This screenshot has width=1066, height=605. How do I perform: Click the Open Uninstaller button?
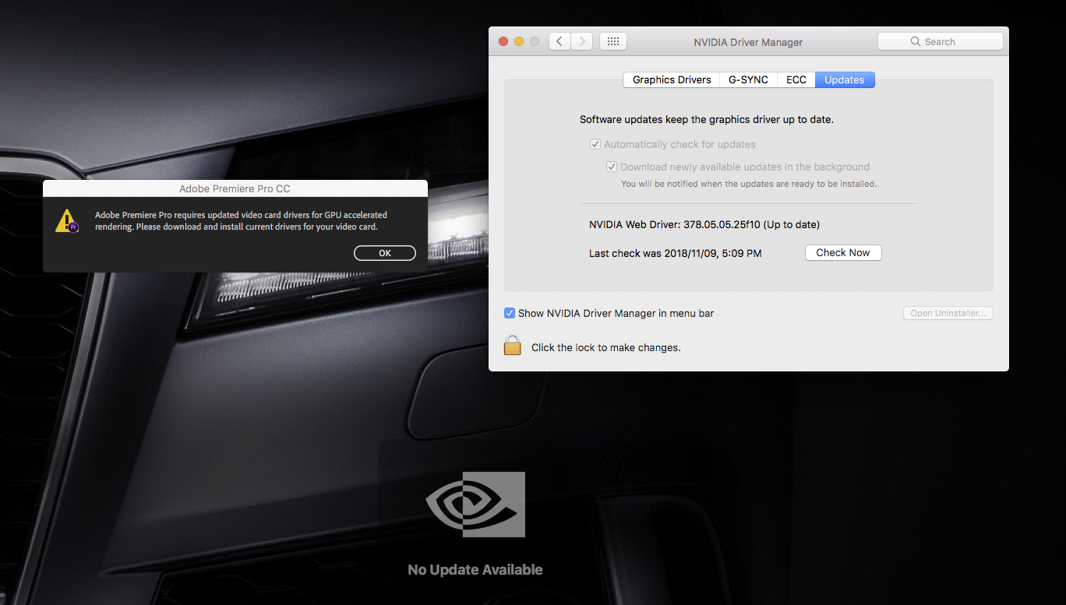[948, 313]
